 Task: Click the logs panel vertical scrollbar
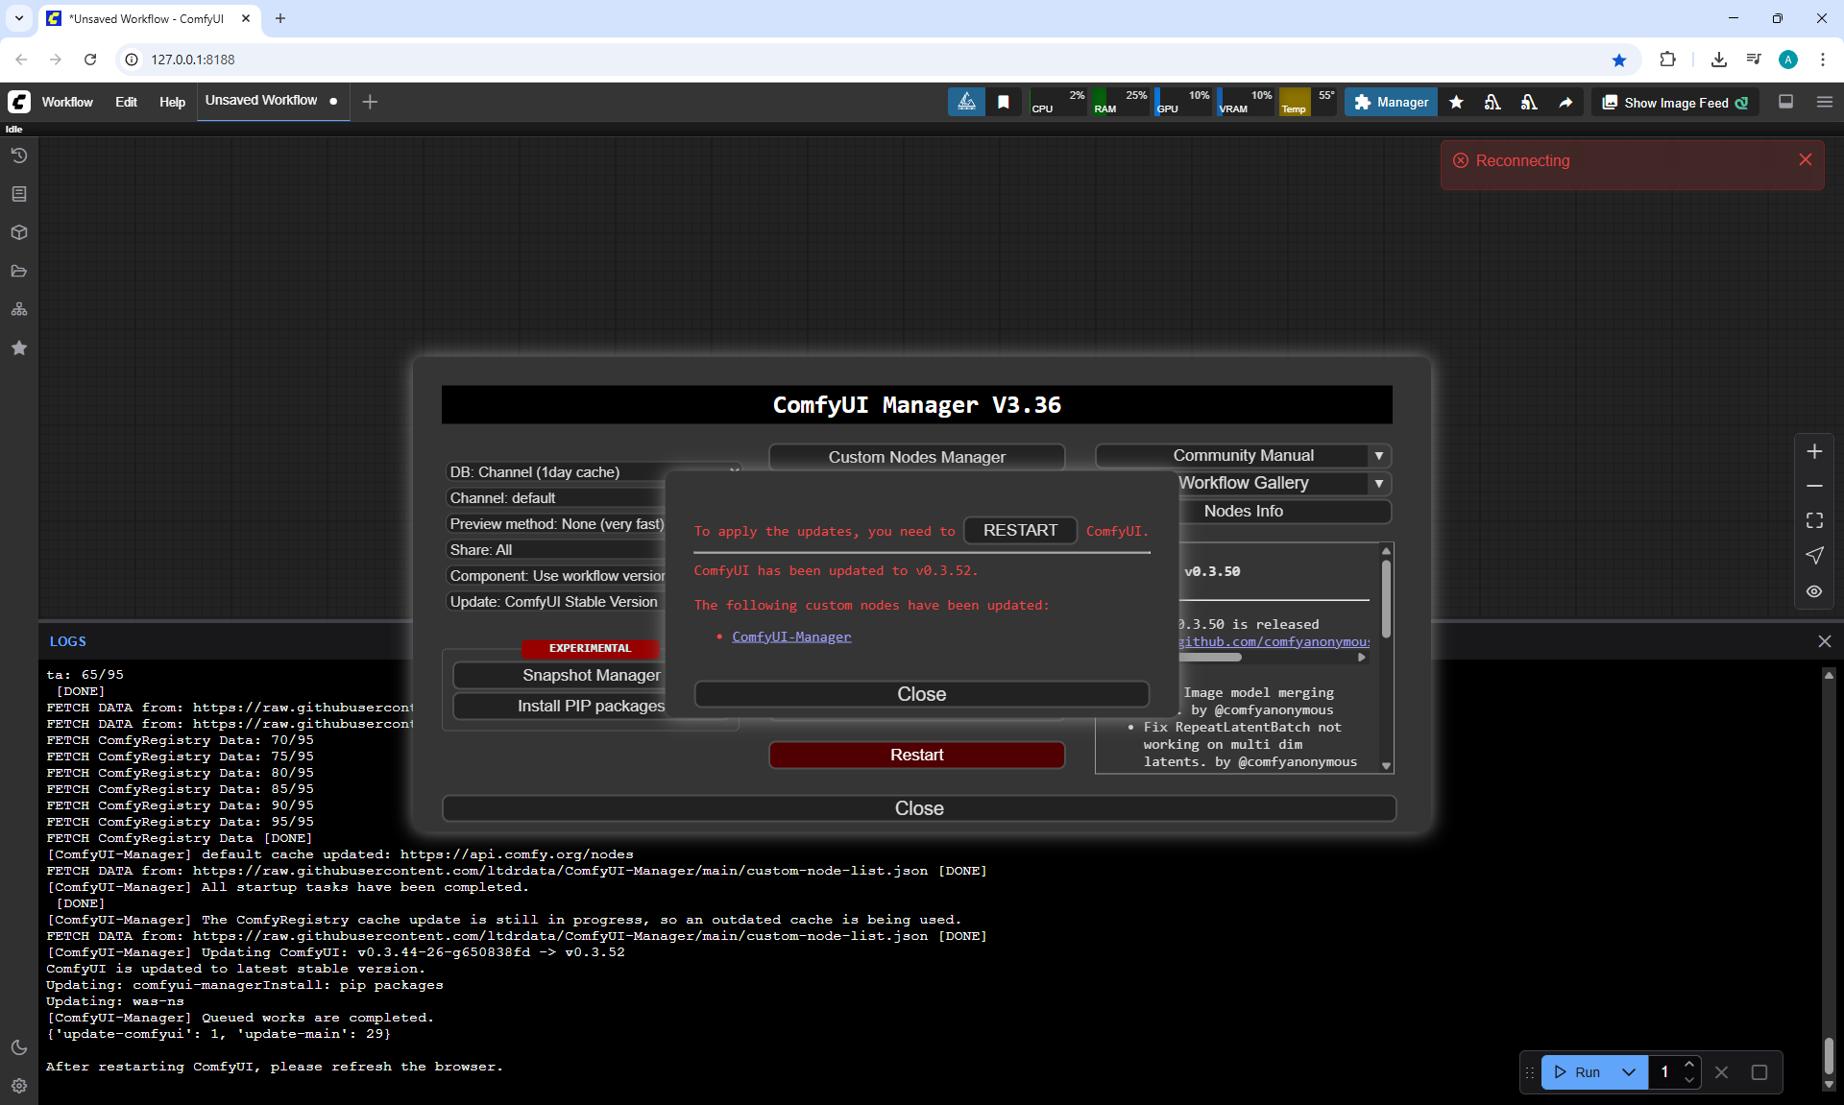1829,1056
